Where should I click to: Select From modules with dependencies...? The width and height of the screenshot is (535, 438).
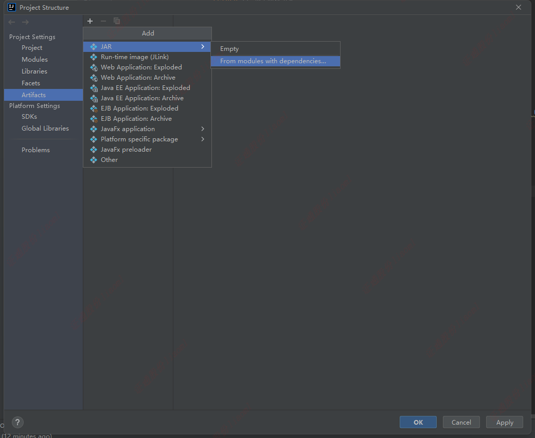[275, 61]
